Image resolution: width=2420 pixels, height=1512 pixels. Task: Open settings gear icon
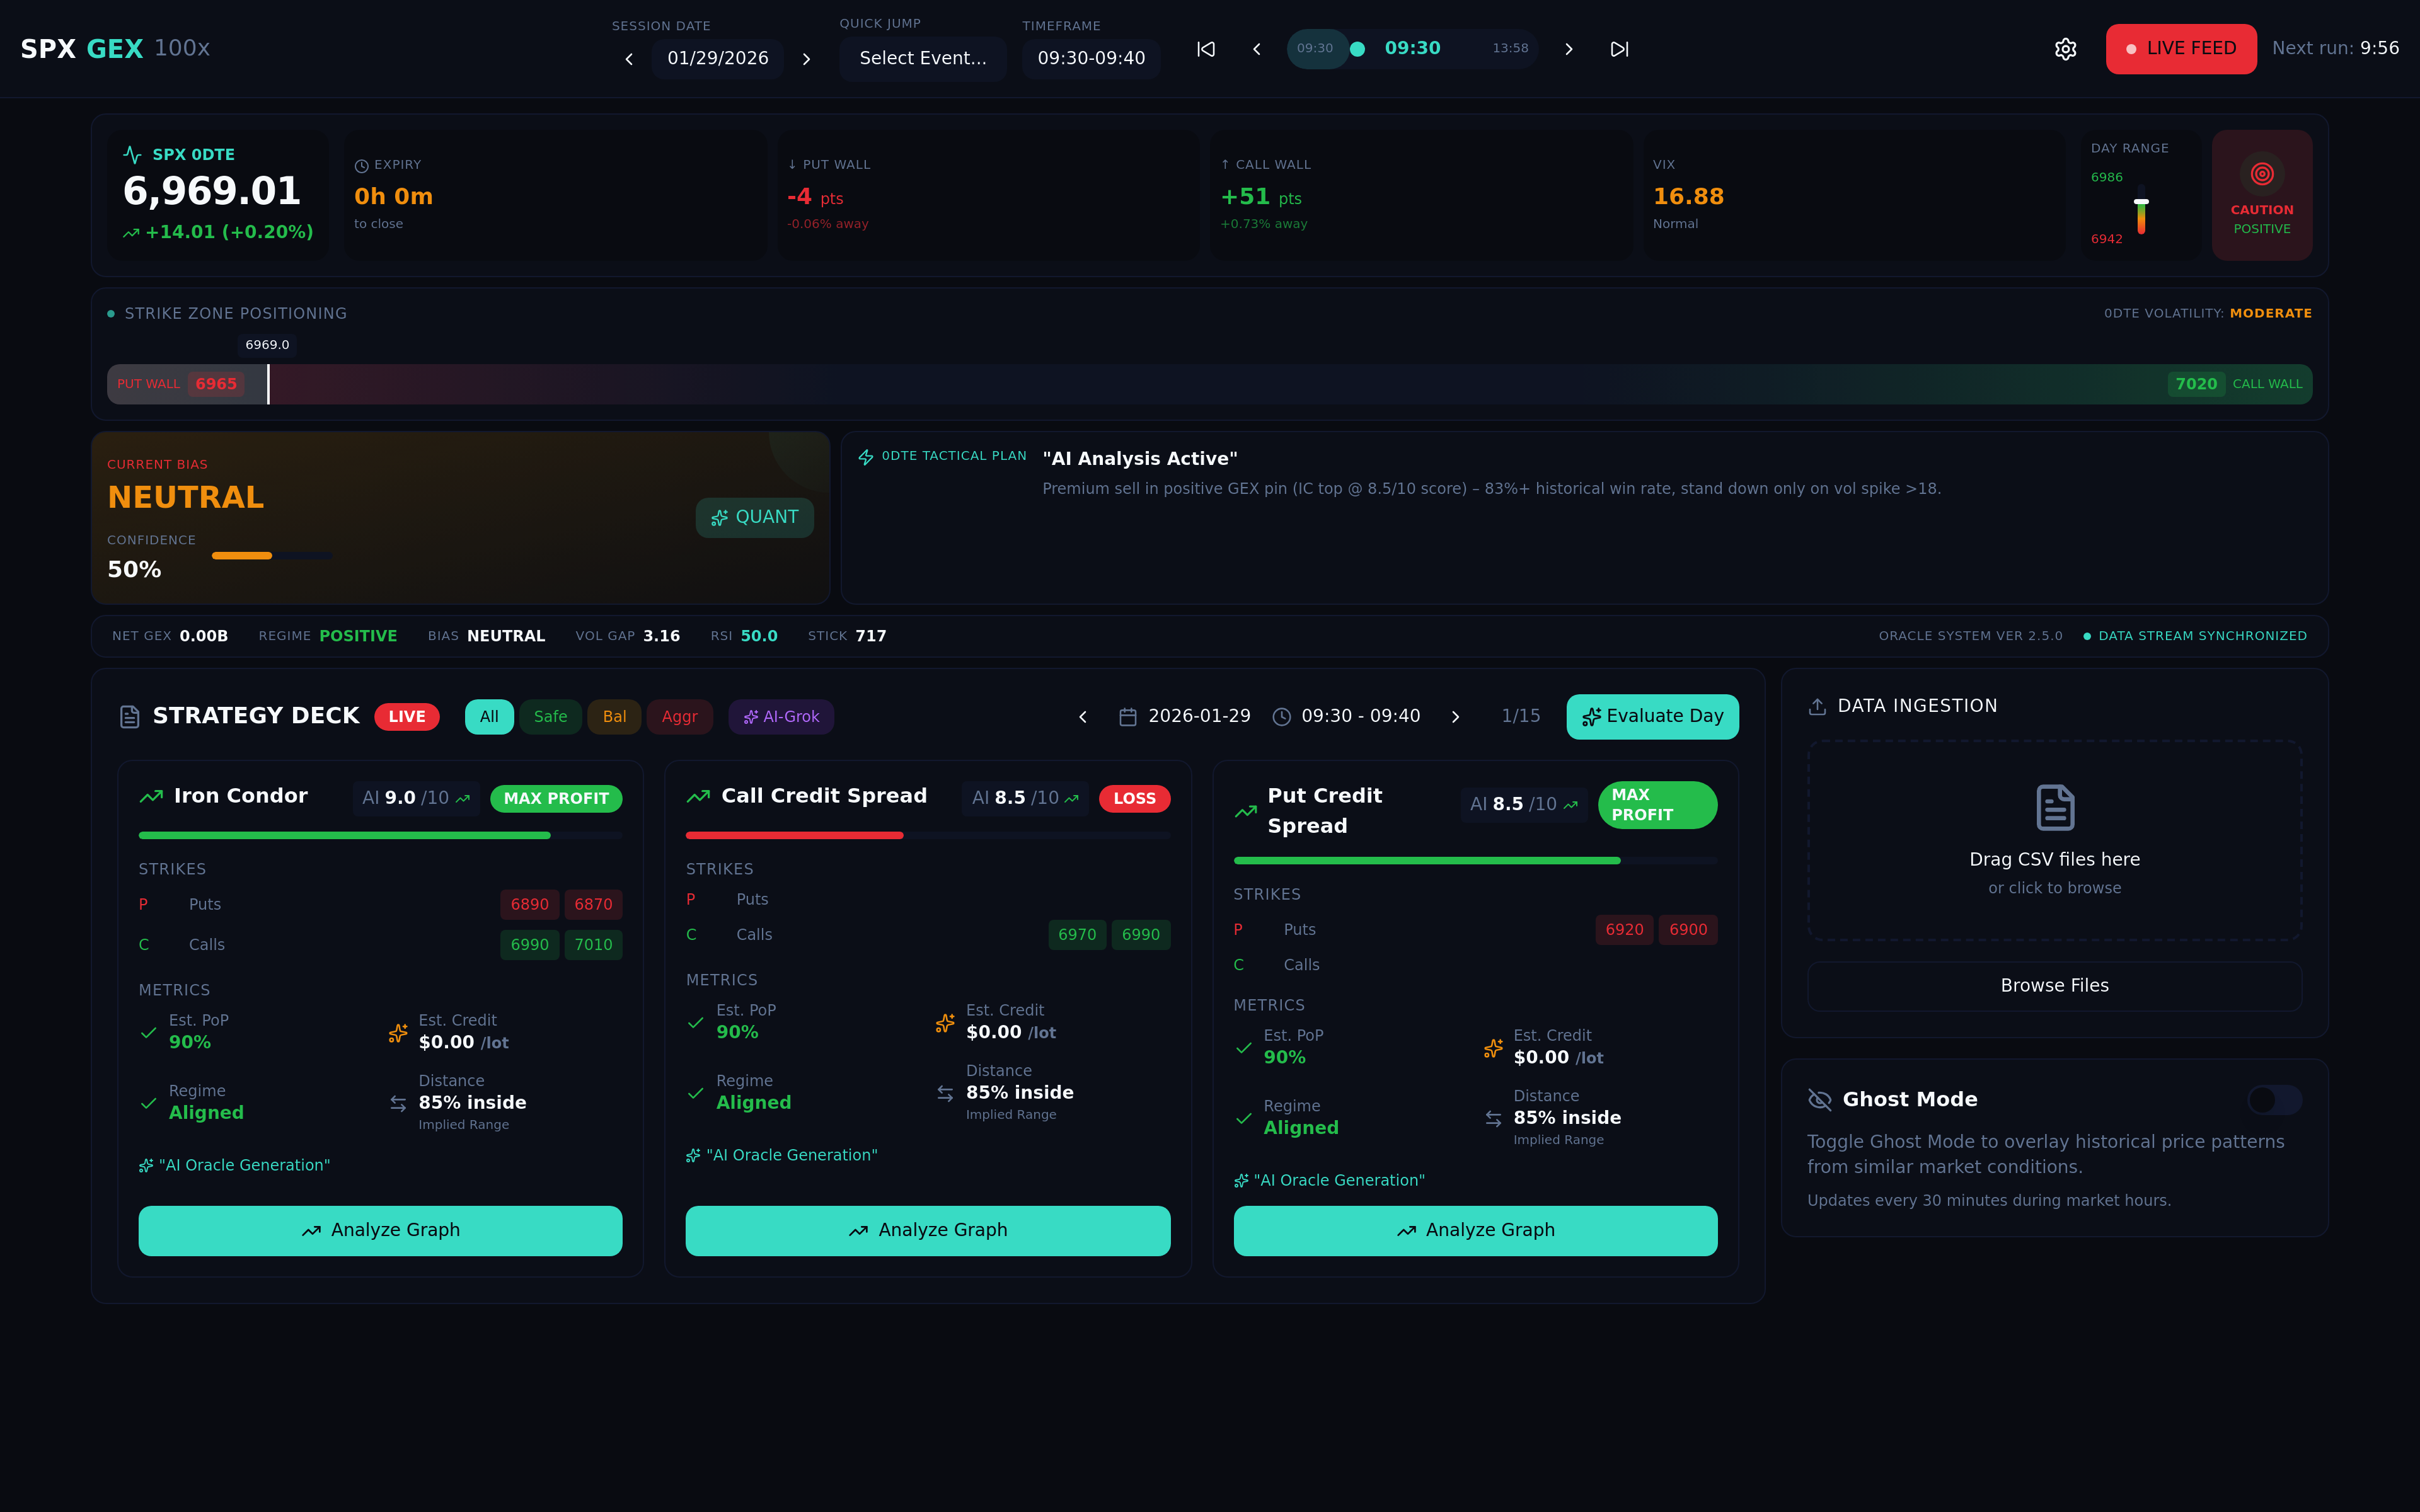coord(2065,49)
